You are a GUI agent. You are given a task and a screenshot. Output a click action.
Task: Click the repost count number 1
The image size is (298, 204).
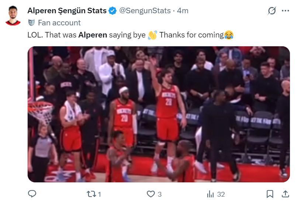(x=100, y=194)
